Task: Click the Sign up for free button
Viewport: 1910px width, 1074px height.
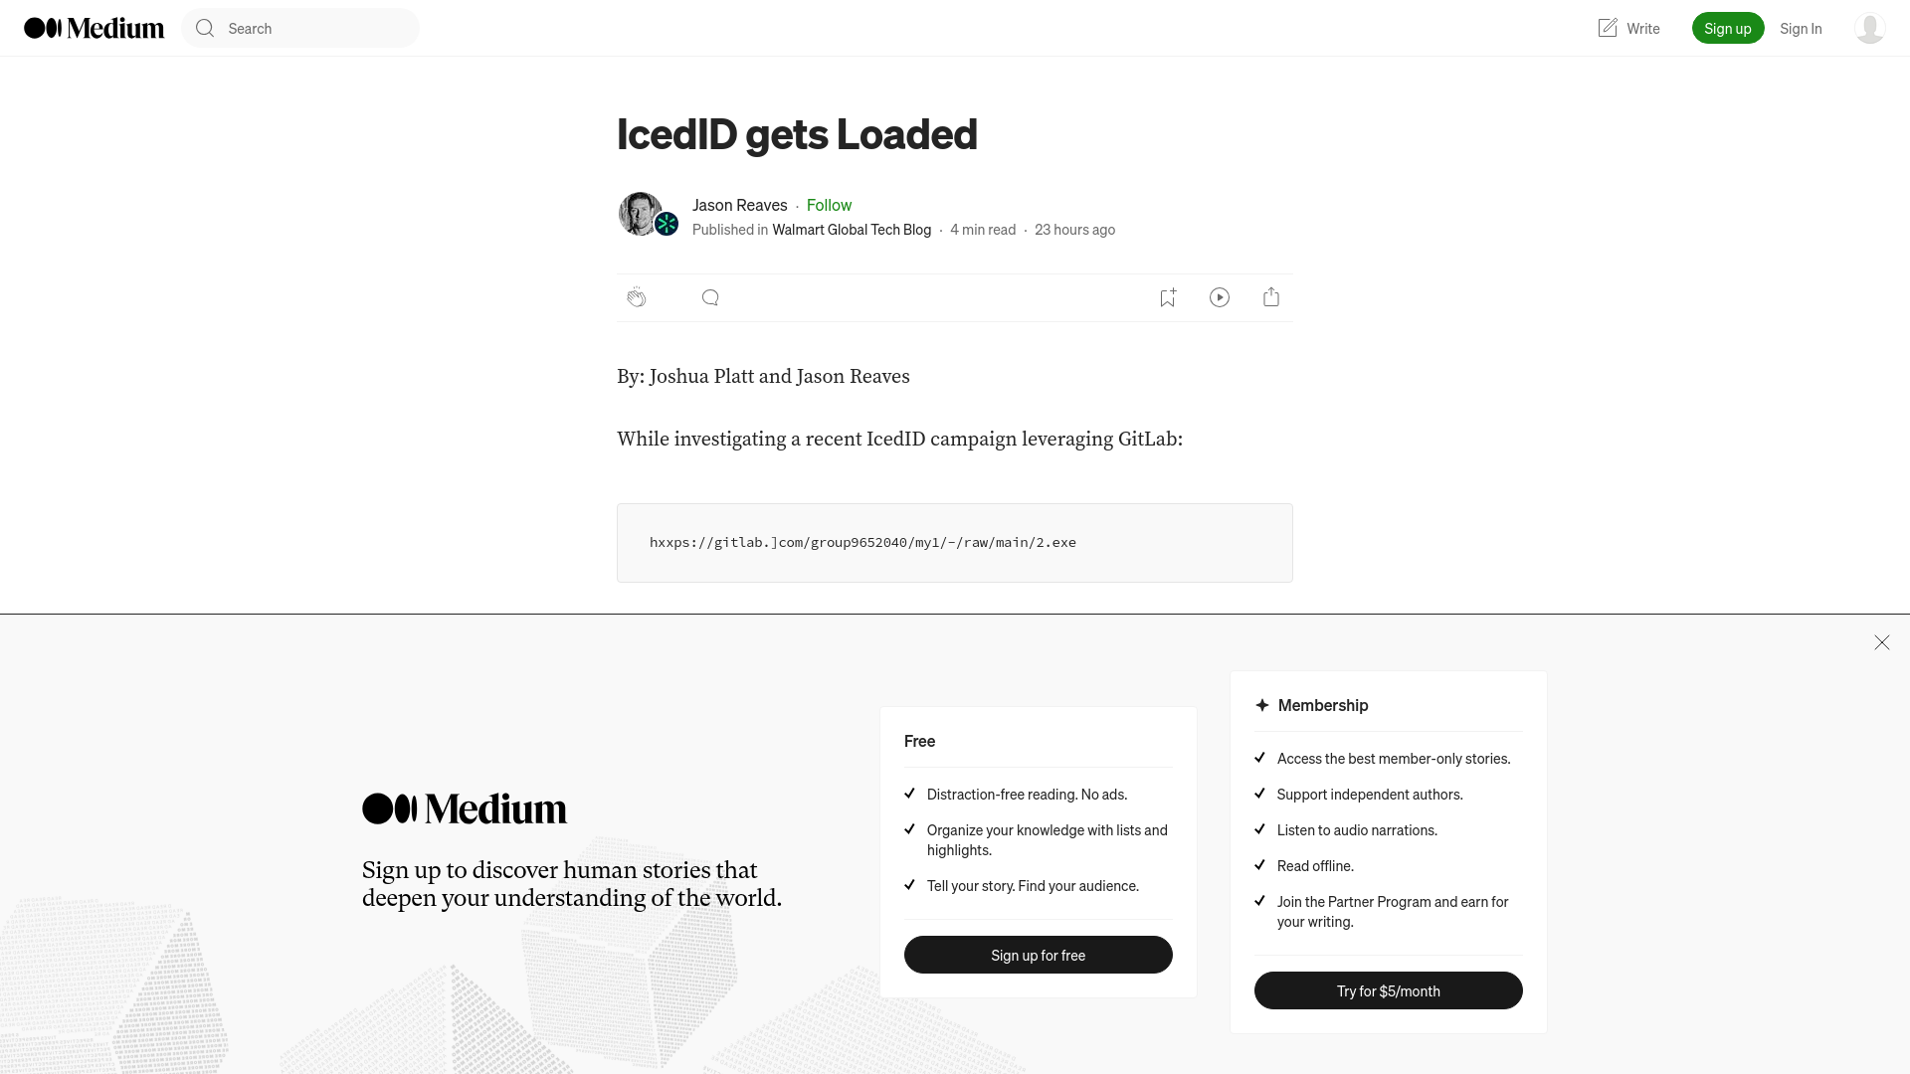Action: tap(1038, 955)
